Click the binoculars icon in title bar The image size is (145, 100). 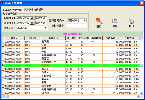tap(2, 3)
